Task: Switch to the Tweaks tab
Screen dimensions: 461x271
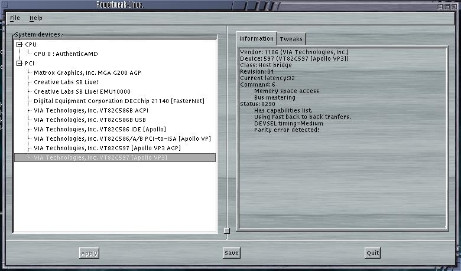Action: (x=291, y=39)
